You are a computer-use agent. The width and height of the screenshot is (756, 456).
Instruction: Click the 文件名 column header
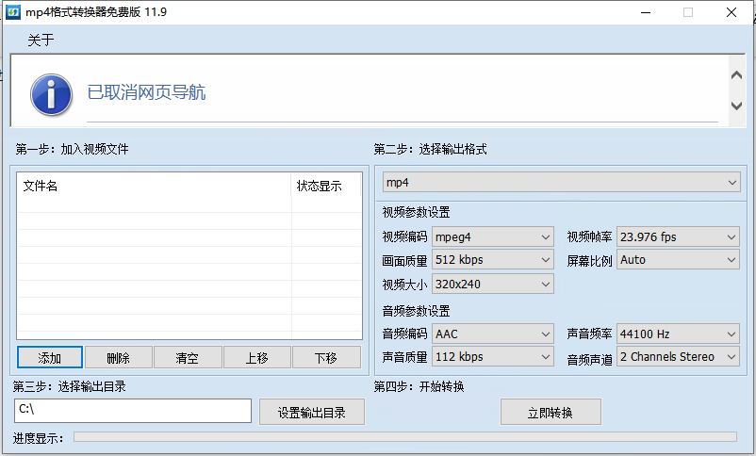pyautogui.click(x=154, y=186)
